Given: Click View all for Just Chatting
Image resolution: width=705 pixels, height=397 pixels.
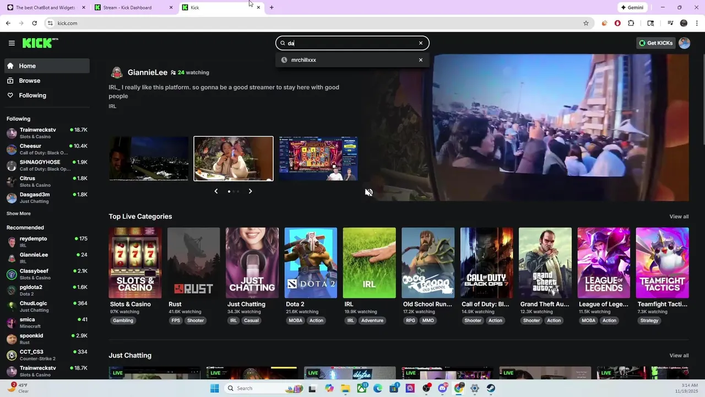Looking at the screenshot, I should click(679, 355).
